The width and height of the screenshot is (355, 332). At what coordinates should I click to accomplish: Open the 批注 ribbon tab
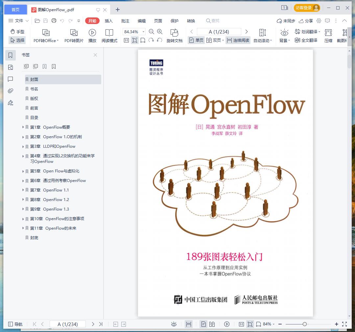(125, 21)
